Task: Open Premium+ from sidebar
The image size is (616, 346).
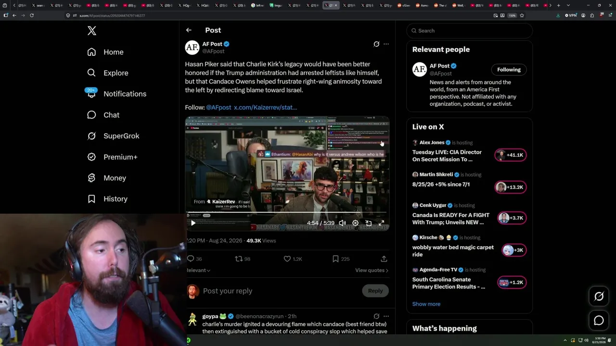Action: [x=113, y=157]
